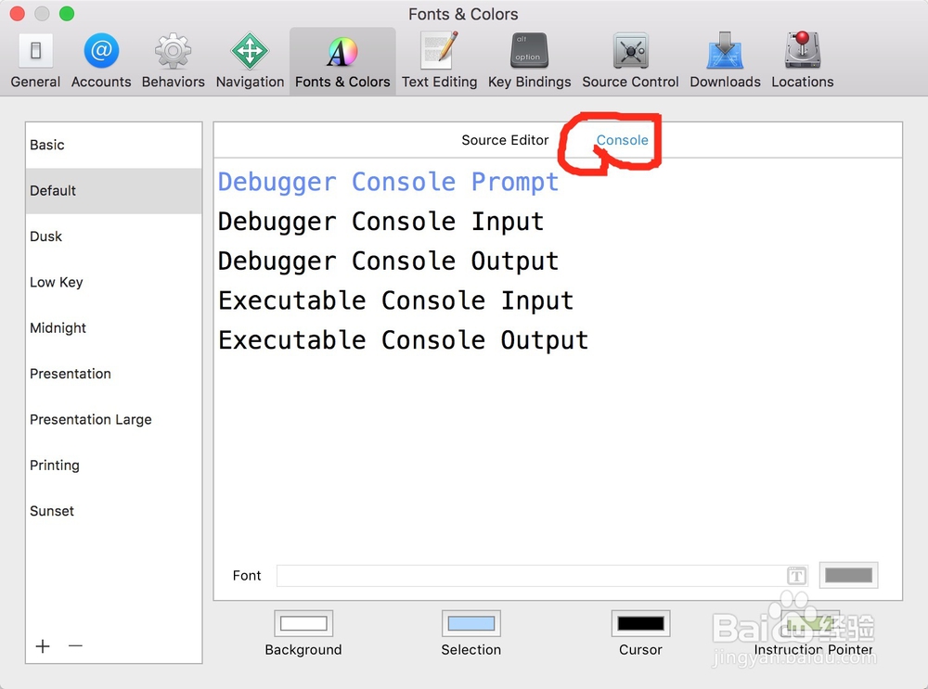This screenshot has height=689, width=928.
Task: Select the Presentation Large theme
Action: tap(113, 419)
